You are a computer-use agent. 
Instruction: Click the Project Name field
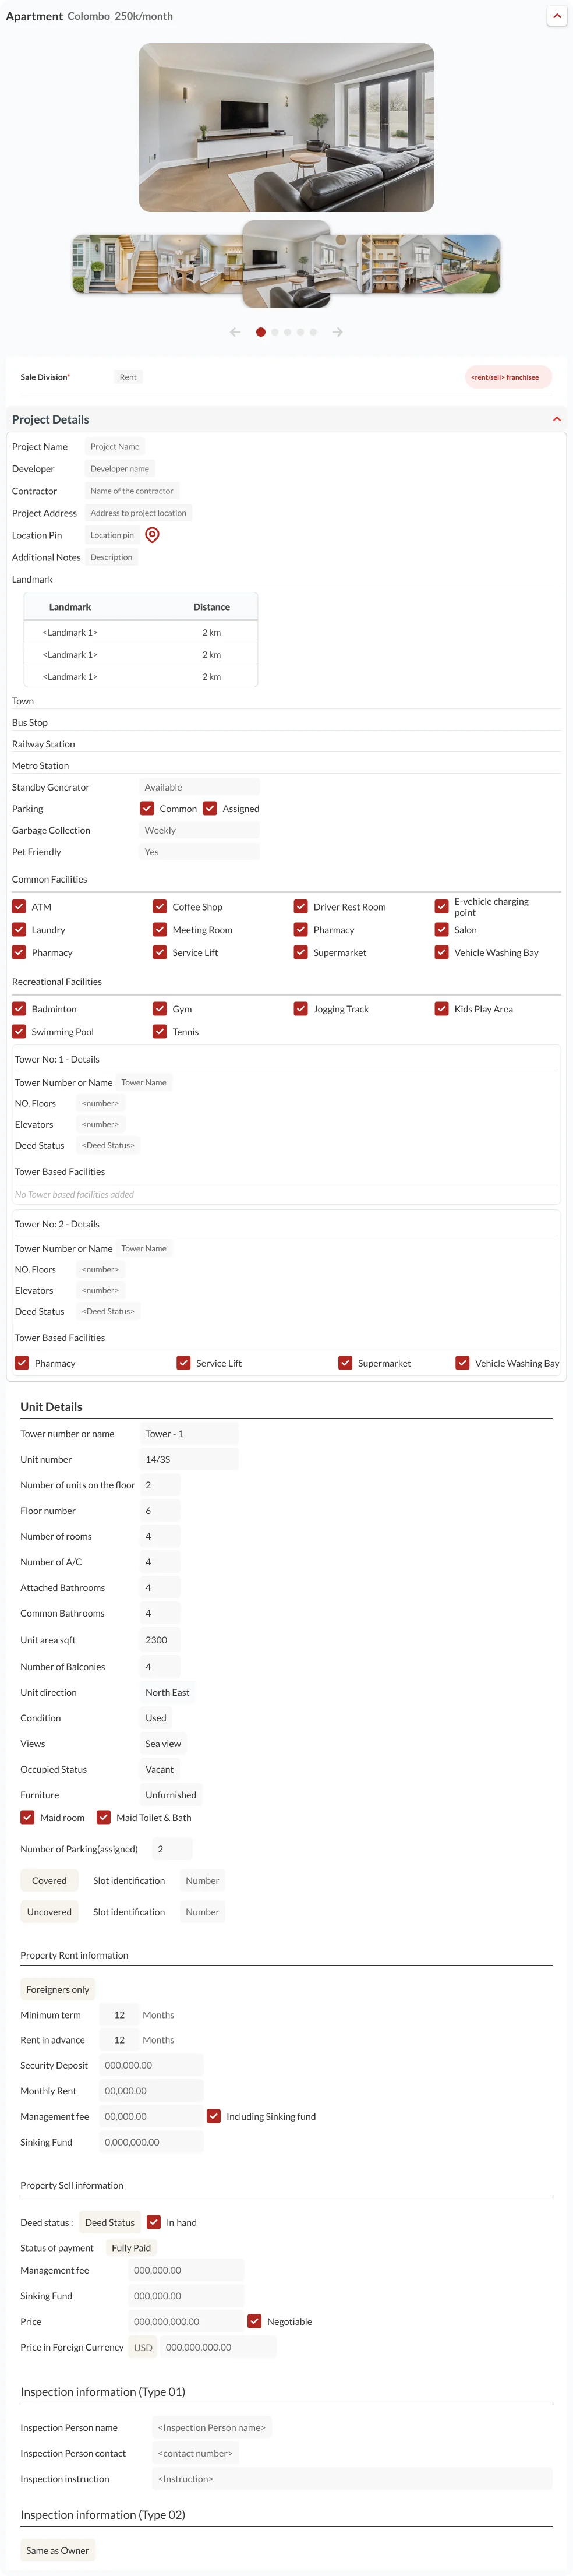115,446
